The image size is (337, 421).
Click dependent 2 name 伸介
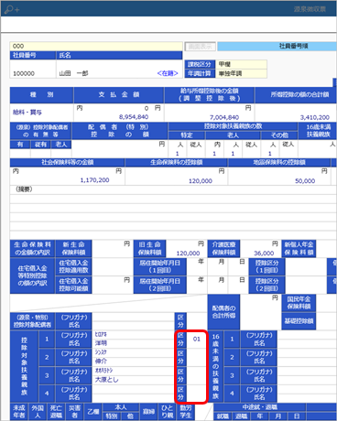101,362
